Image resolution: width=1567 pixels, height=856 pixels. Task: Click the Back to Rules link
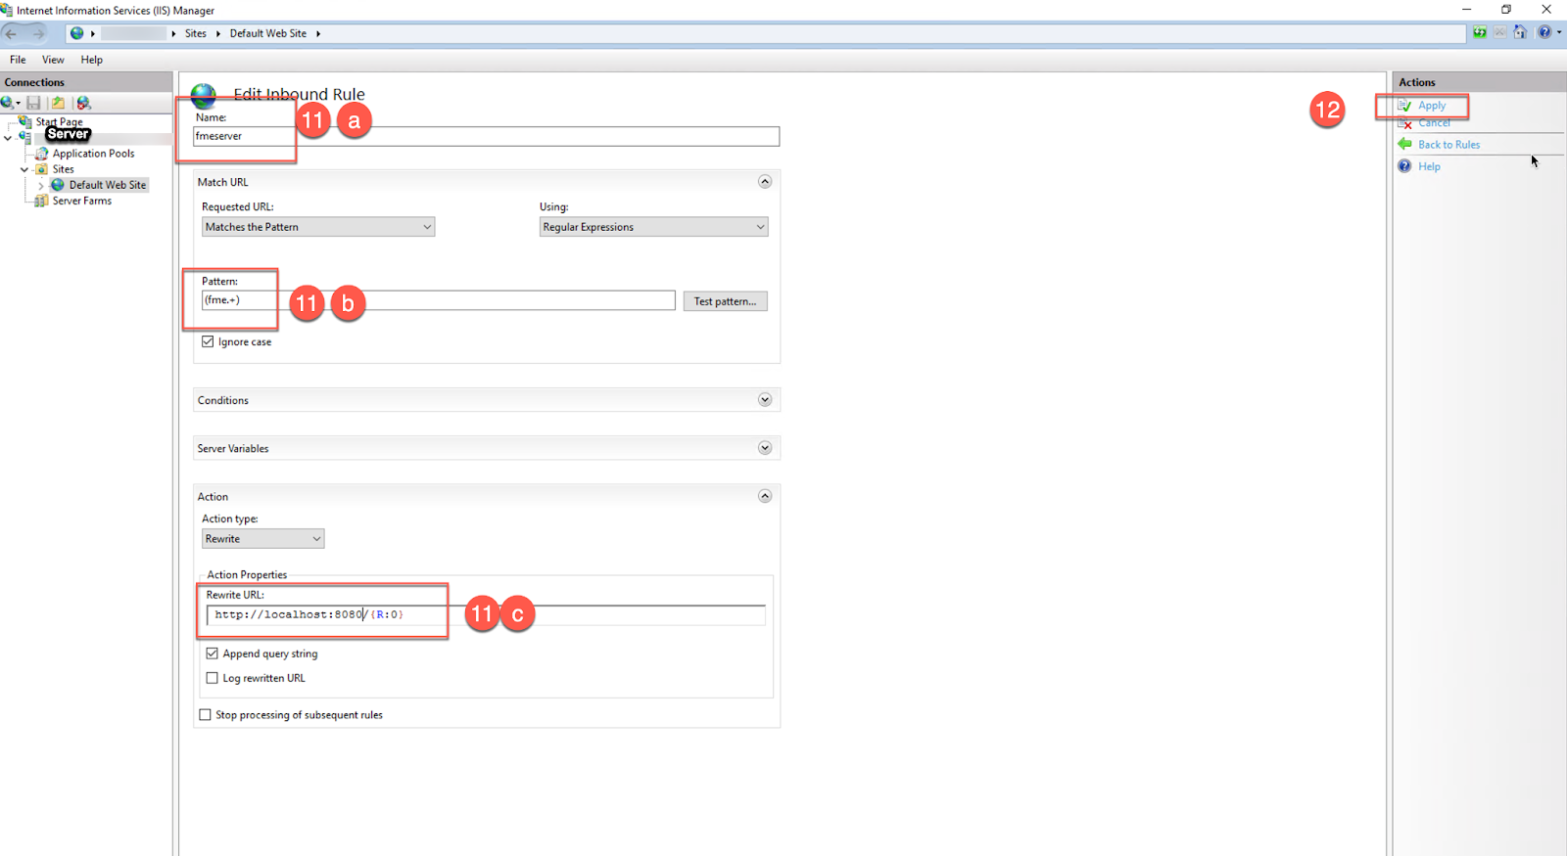pos(1449,145)
